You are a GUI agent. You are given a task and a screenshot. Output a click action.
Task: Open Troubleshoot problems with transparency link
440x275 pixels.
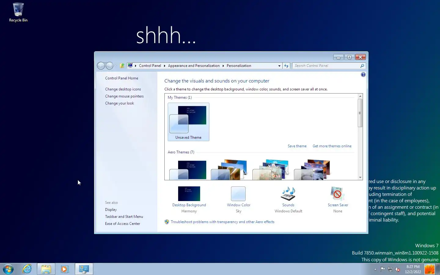click(x=222, y=222)
